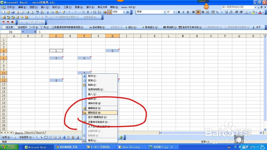Apply the red Font Color swatch
Viewport: 267px width, 150px height.
pyautogui.click(x=260, y=12)
